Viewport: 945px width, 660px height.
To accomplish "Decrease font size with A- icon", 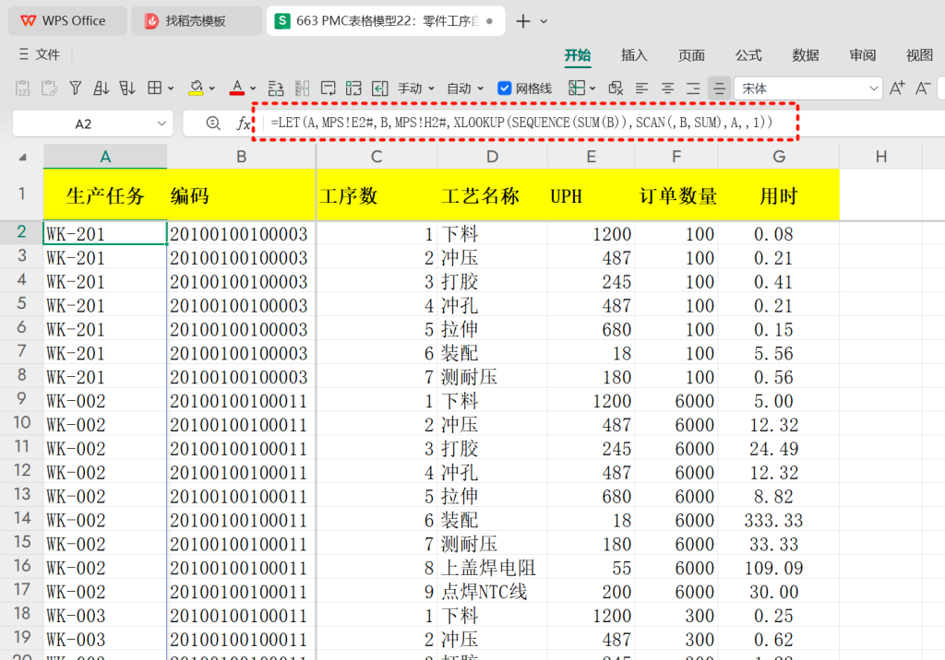I will (923, 88).
